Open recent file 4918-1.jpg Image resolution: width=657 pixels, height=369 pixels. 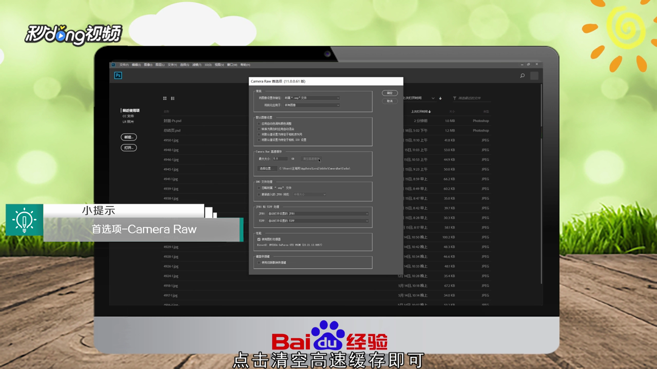point(171,286)
